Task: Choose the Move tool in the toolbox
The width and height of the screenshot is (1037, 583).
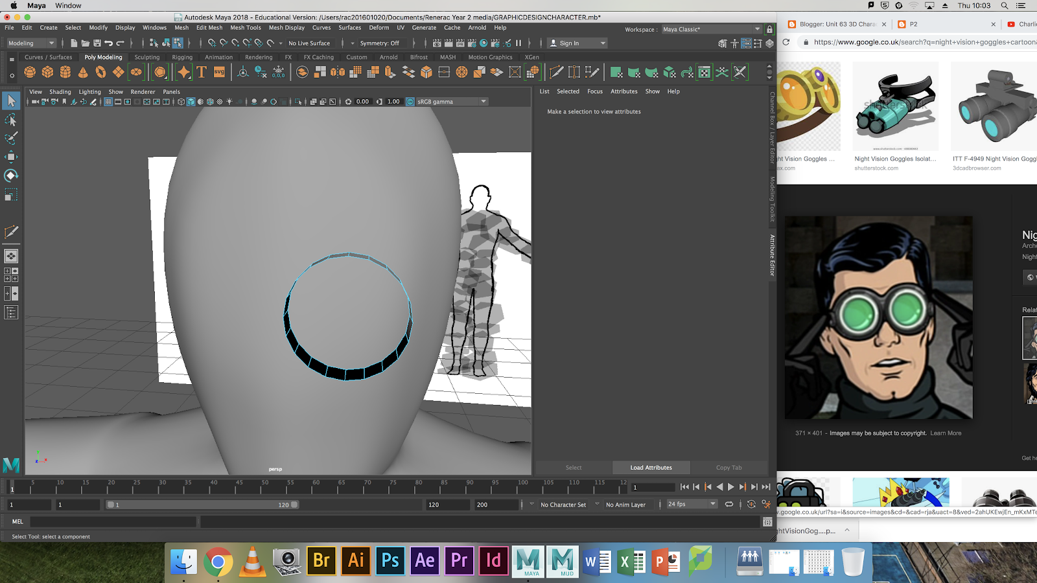Action: point(11,157)
